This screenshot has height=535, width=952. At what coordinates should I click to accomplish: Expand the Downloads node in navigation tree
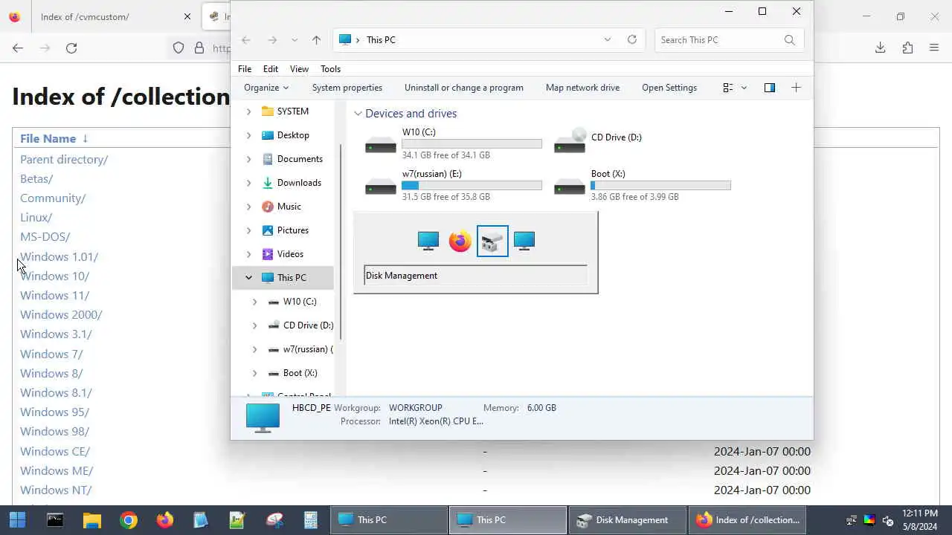point(249,183)
